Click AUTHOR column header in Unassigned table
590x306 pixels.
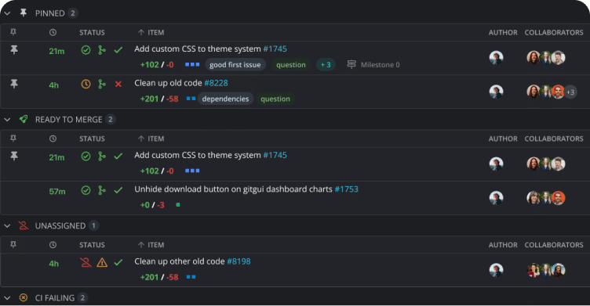click(503, 245)
